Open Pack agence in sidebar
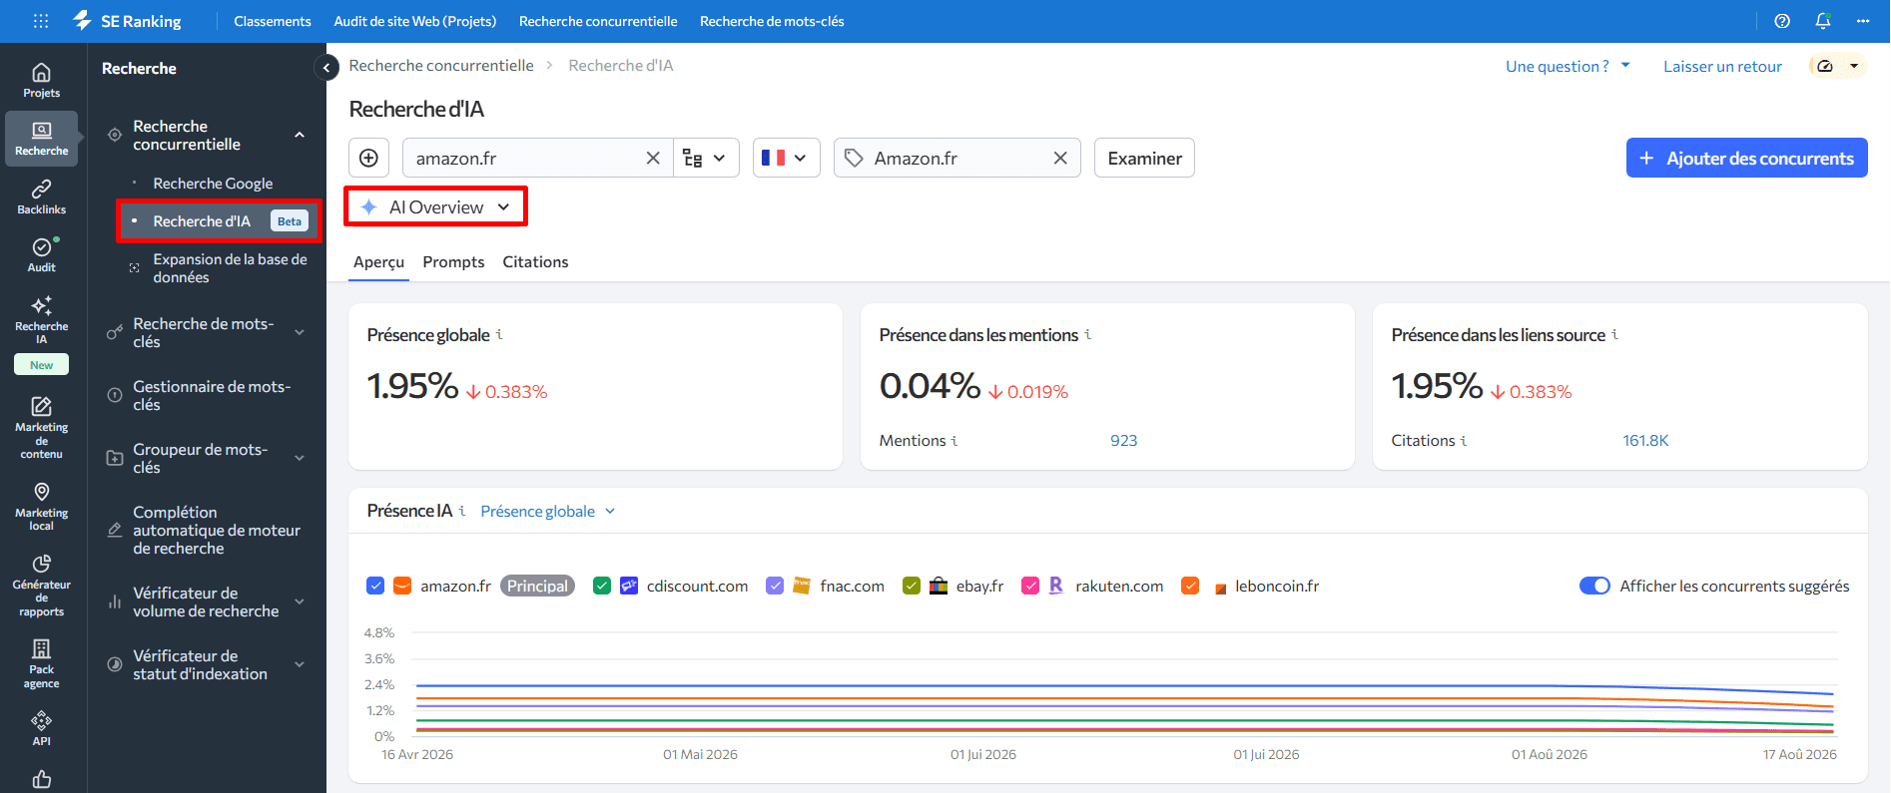This screenshot has height=793, width=1891. coord(42,663)
